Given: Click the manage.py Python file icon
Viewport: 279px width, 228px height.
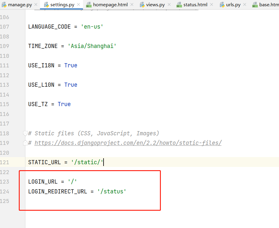Looking at the screenshot, I should click(4, 5).
